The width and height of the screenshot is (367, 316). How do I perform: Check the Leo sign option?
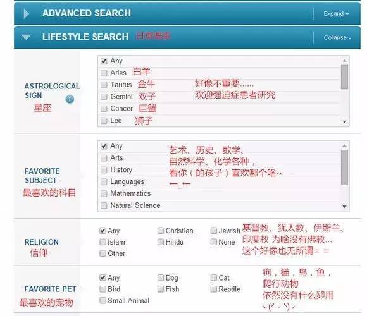tap(104, 121)
